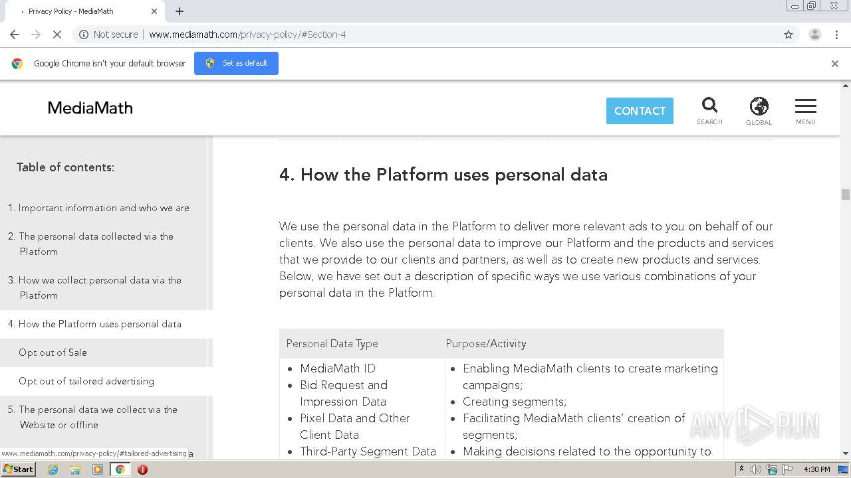Open Chrome three-dot options menu
851x478 pixels.
(x=837, y=35)
